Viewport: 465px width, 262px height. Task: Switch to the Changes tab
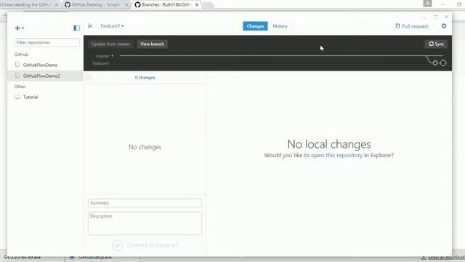[255, 26]
